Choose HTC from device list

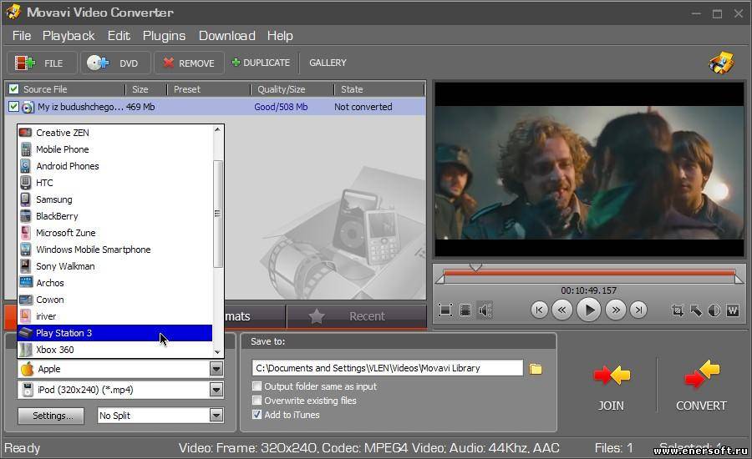(x=114, y=183)
